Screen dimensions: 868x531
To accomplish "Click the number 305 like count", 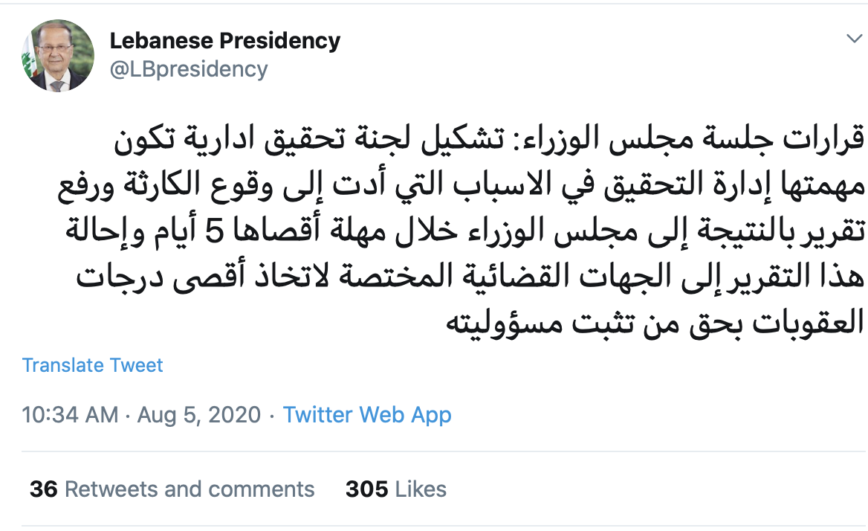I will point(366,489).
